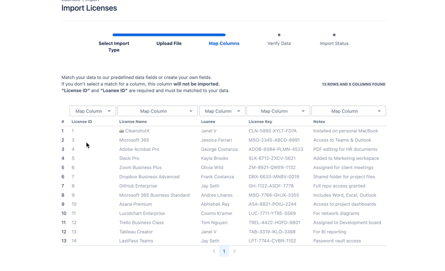
Task: Click note For network diagrams
Action: point(337,213)
